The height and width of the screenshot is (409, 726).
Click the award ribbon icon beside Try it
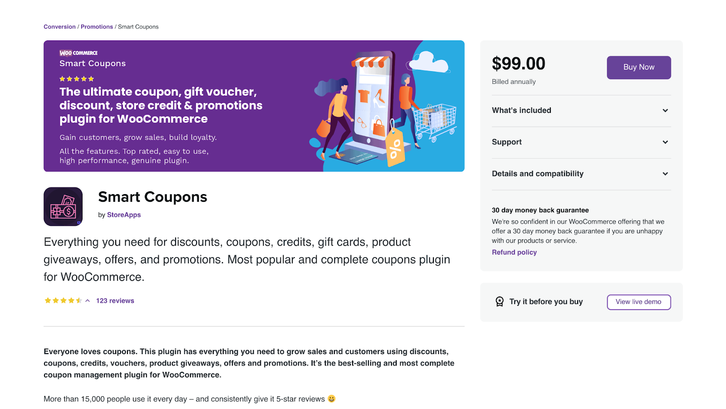click(500, 302)
